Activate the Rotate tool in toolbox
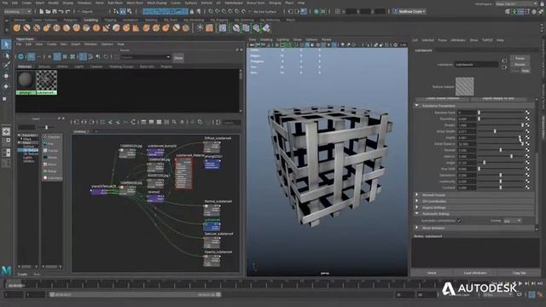 (6, 86)
